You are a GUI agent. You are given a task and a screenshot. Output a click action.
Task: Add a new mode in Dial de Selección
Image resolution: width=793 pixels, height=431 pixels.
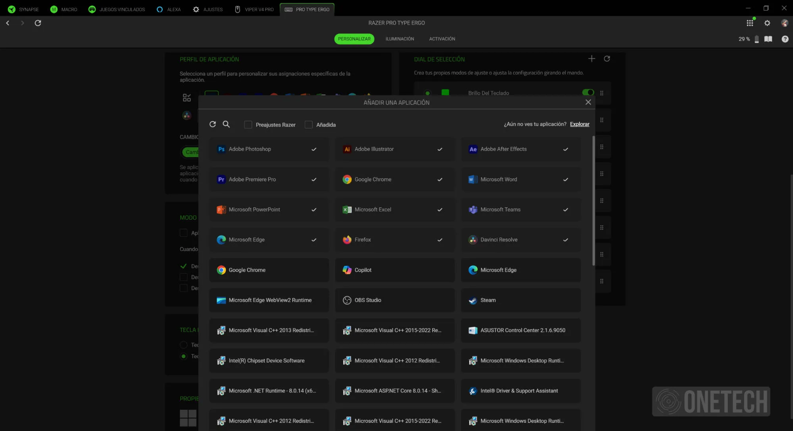point(591,59)
